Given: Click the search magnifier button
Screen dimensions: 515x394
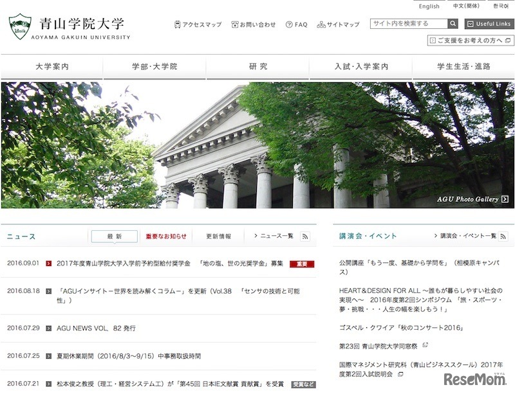Looking at the screenshot, I should click(x=453, y=24).
